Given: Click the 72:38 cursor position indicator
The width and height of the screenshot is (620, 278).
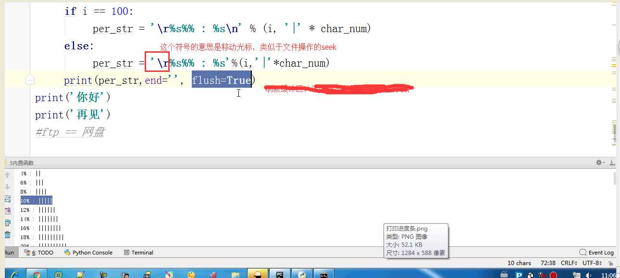Looking at the screenshot, I should pos(548,263).
